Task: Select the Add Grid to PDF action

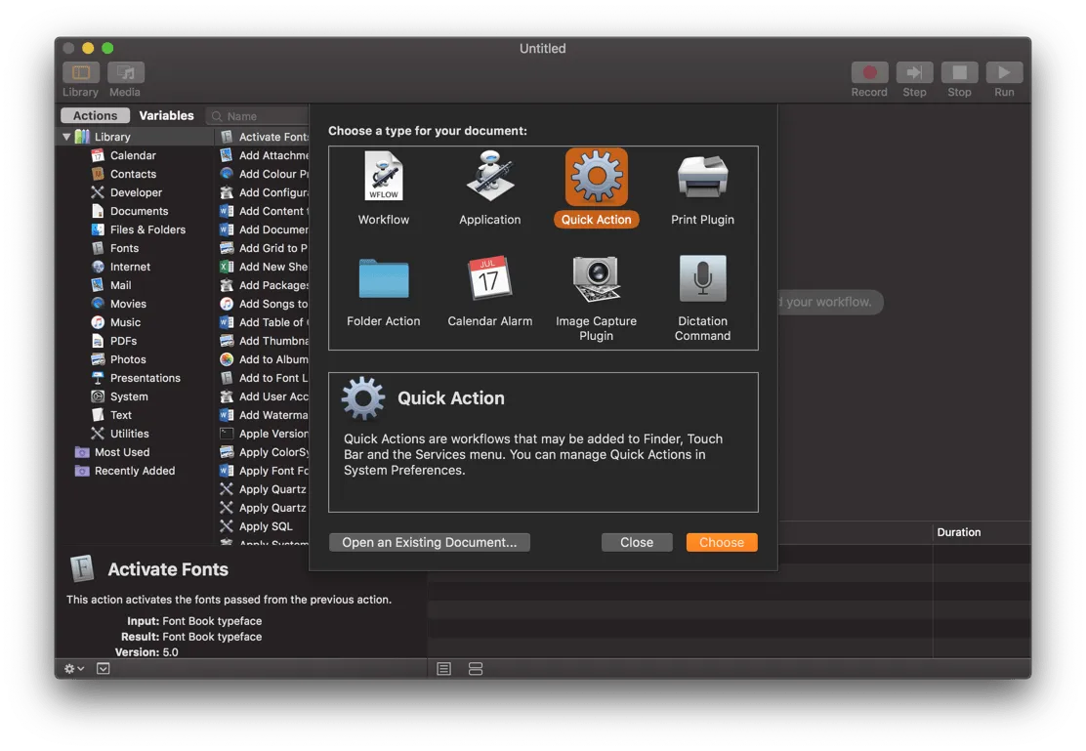Action: point(263,248)
